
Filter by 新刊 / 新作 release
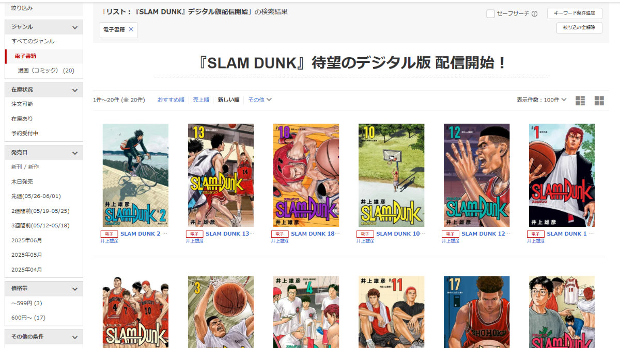[x=25, y=167]
